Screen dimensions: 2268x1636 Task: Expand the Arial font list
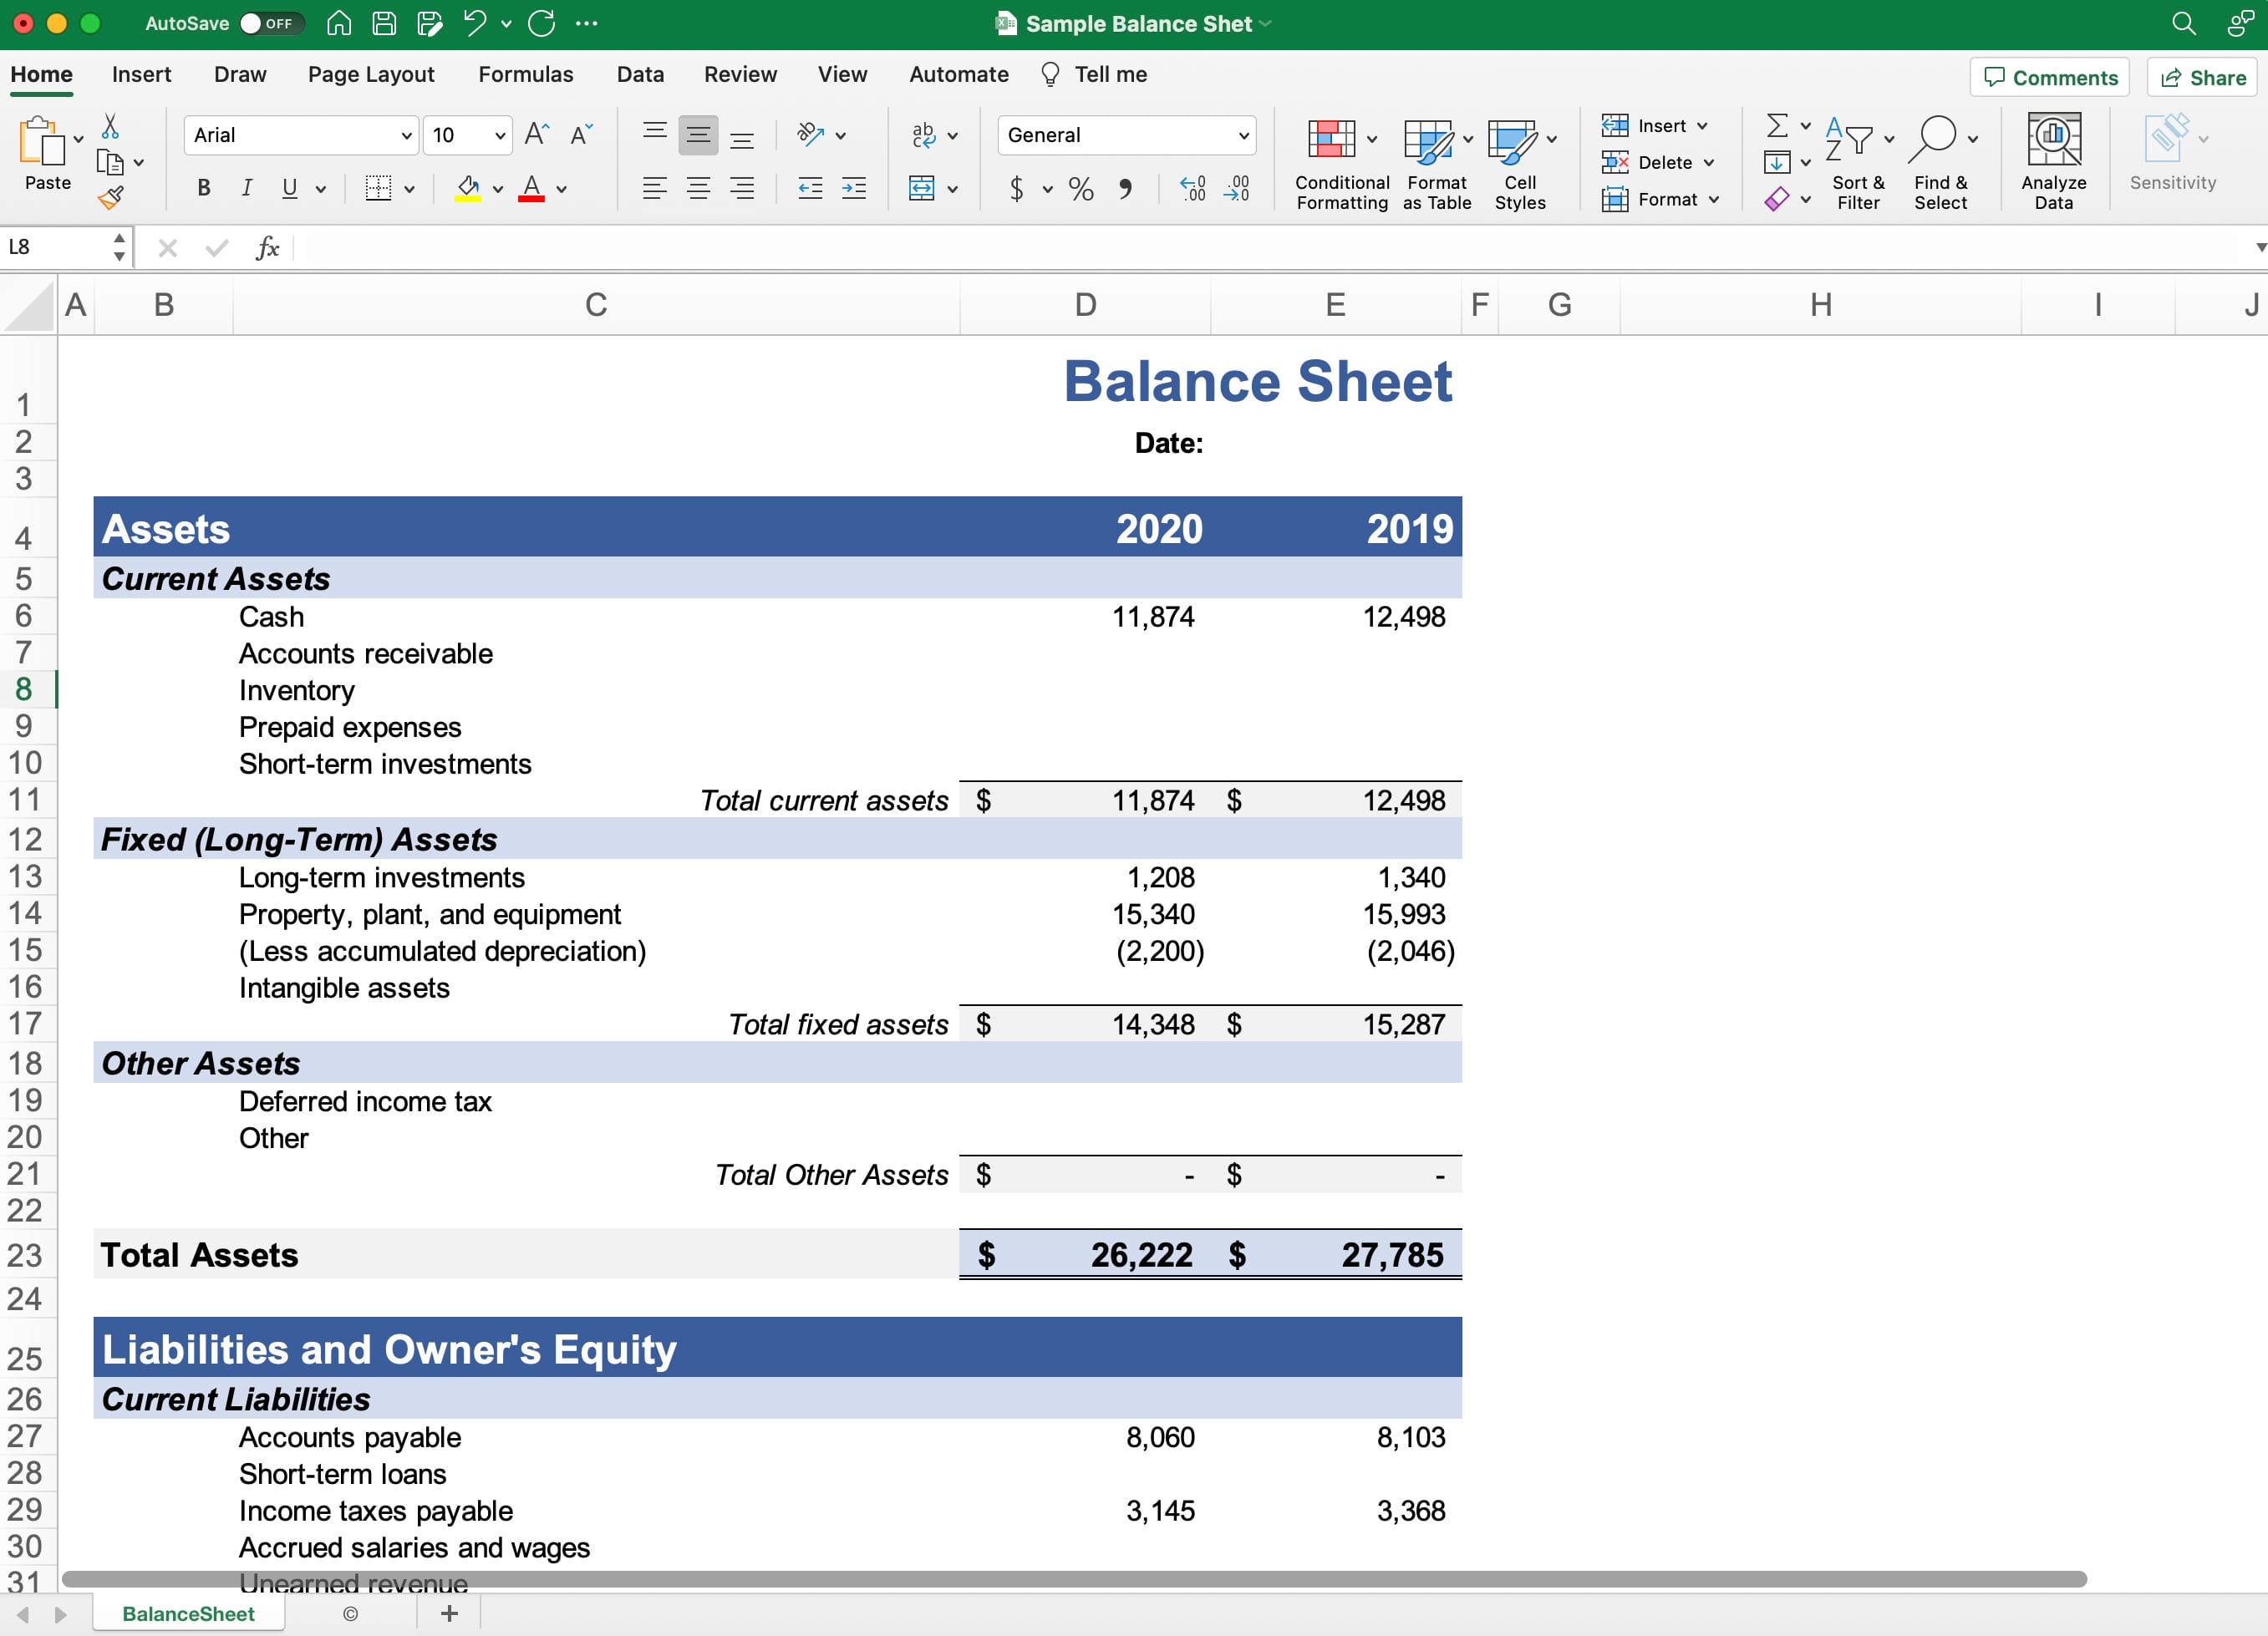(406, 134)
